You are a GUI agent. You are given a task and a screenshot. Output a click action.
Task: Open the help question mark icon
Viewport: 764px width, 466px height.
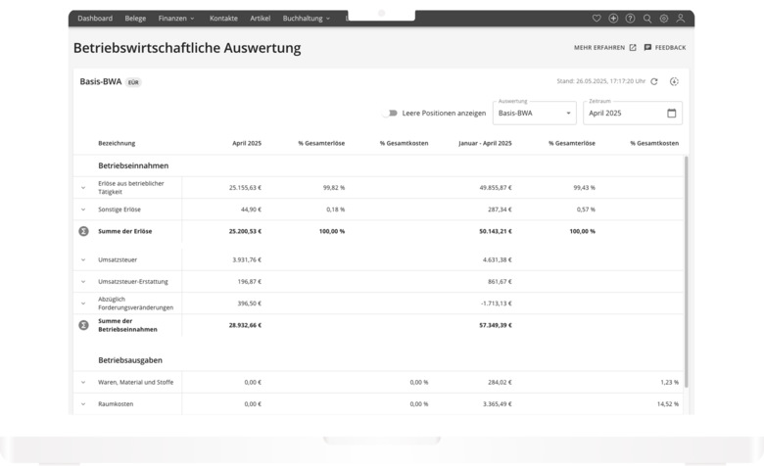pyautogui.click(x=630, y=19)
